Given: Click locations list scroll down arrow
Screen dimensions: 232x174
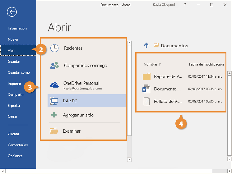Looking at the screenshot, I should click(x=130, y=160).
